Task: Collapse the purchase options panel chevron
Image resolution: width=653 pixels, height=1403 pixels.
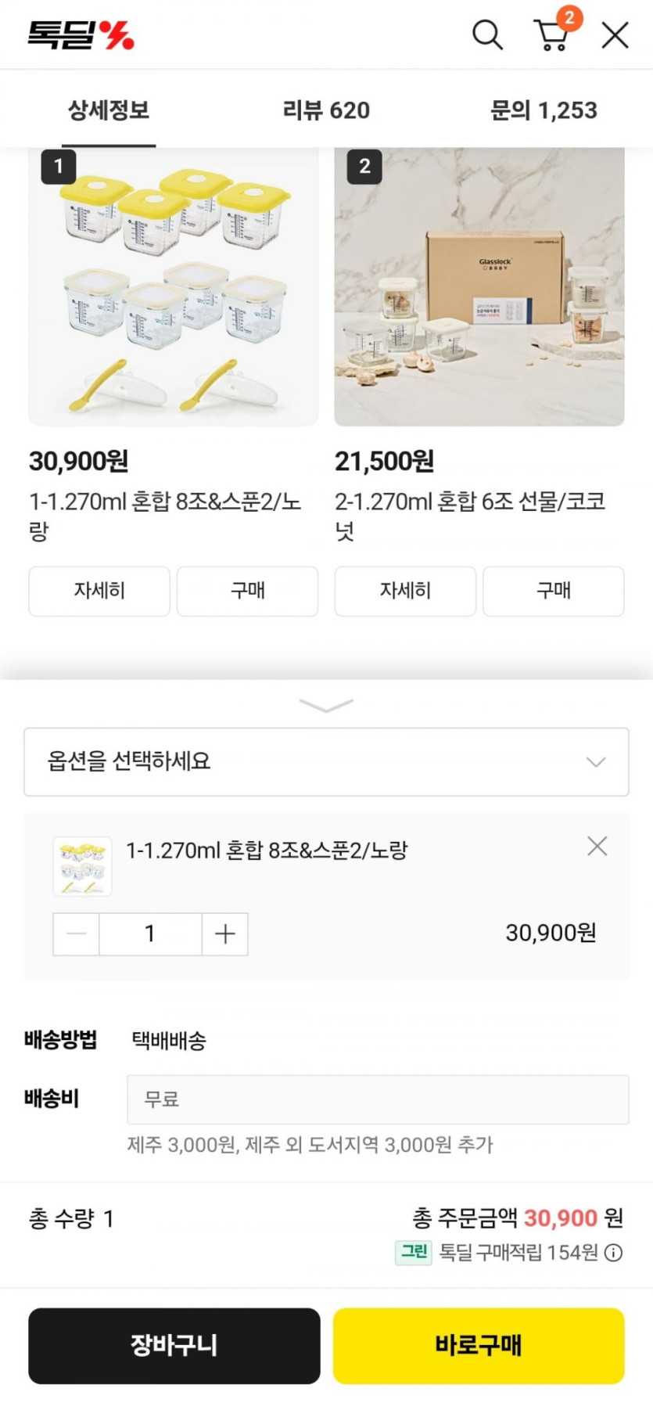Action: [x=326, y=706]
